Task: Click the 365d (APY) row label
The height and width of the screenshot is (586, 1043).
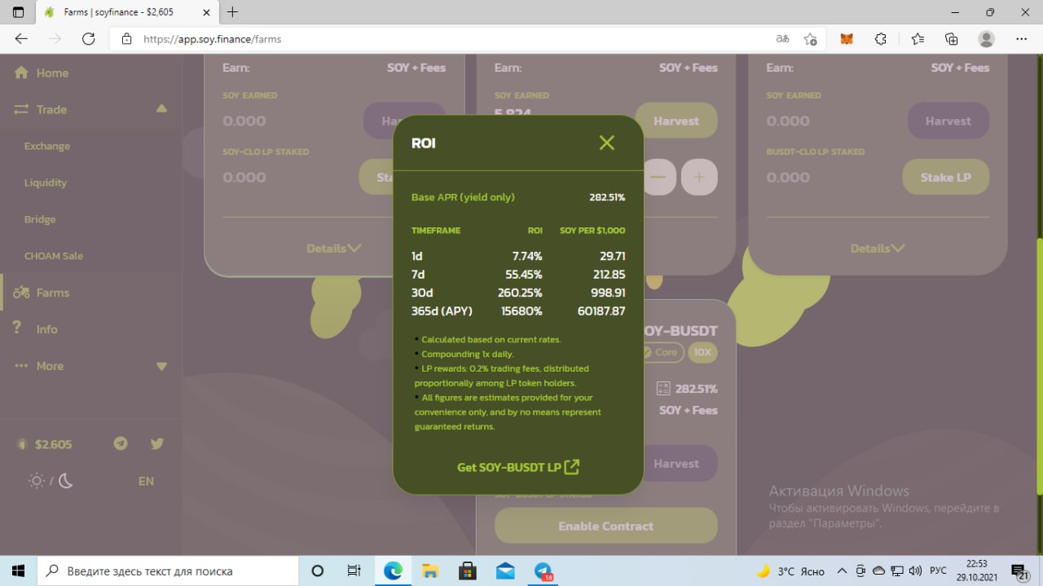Action: click(442, 311)
